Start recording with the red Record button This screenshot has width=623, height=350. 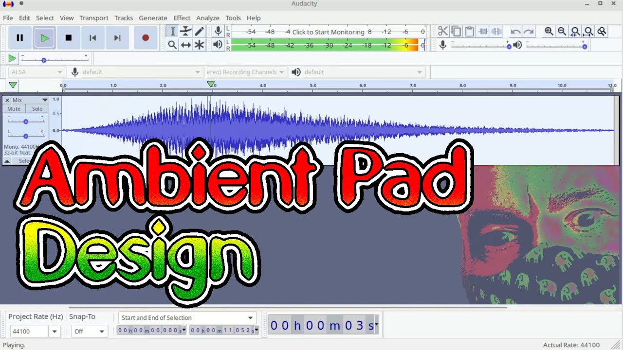coord(145,37)
